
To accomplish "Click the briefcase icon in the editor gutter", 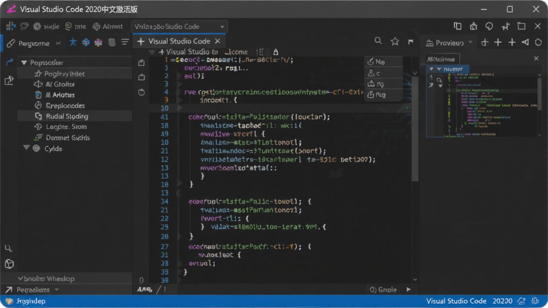I will coord(141,77).
